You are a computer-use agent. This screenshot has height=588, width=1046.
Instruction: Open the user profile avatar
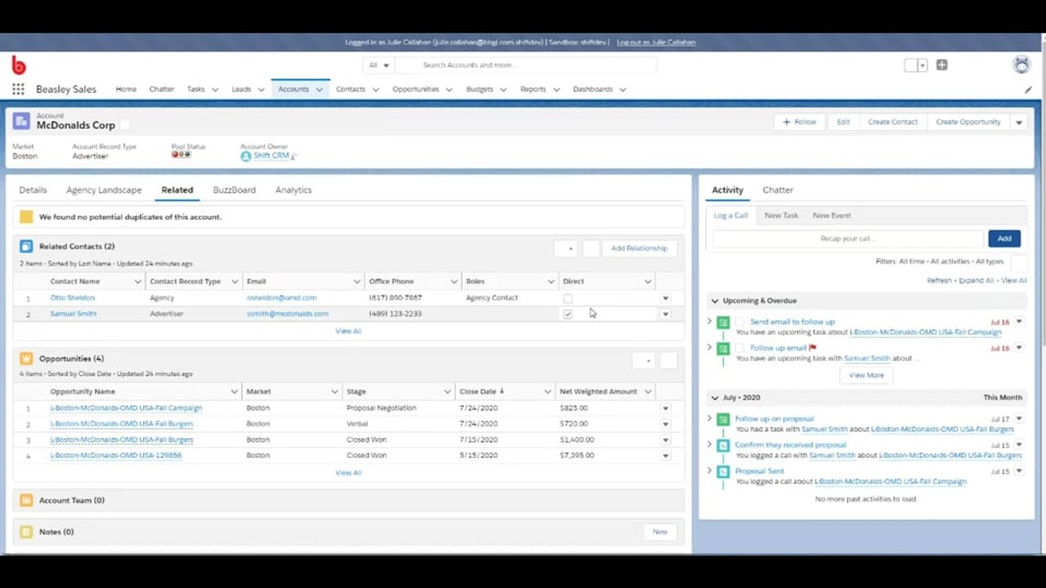point(1021,65)
